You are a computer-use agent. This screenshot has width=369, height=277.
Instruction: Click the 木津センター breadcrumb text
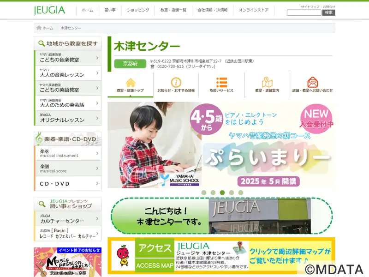[71, 28]
